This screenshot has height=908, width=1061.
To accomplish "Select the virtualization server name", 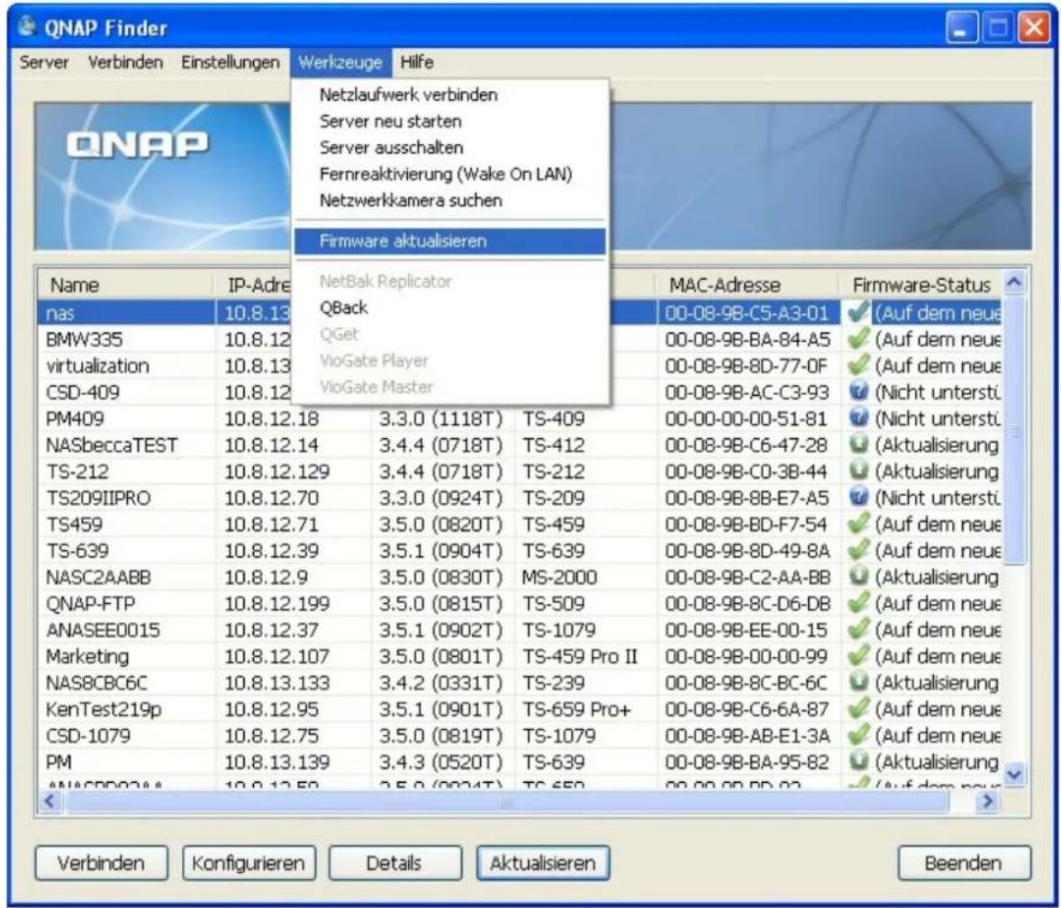I will coord(97,365).
